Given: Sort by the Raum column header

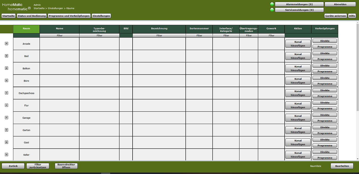Looking at the screenshot, I should pyautogui.click(x=26, y=29).
